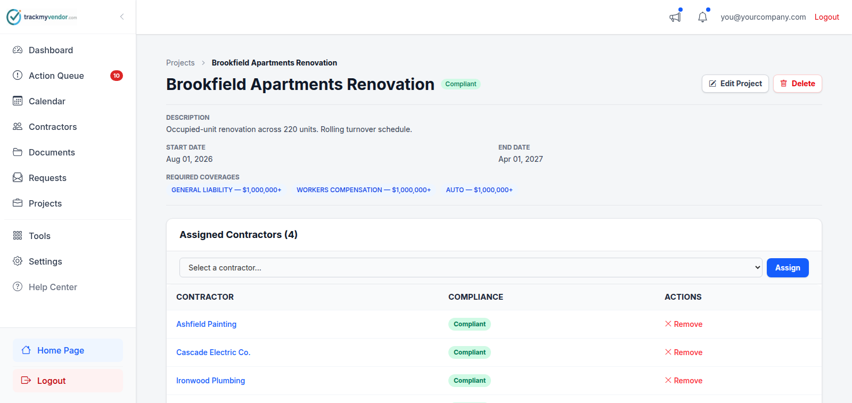Click the Compliant badge for Ashfield Painting
This screenshot has height=403, width=852.
coord(469,324)
